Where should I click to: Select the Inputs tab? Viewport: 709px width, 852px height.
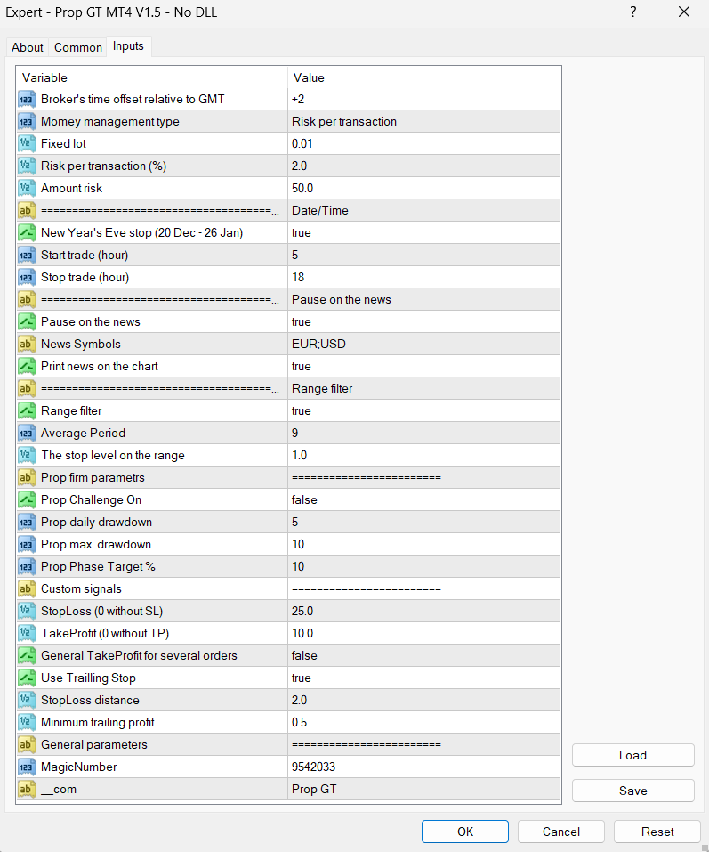(129, 46)
